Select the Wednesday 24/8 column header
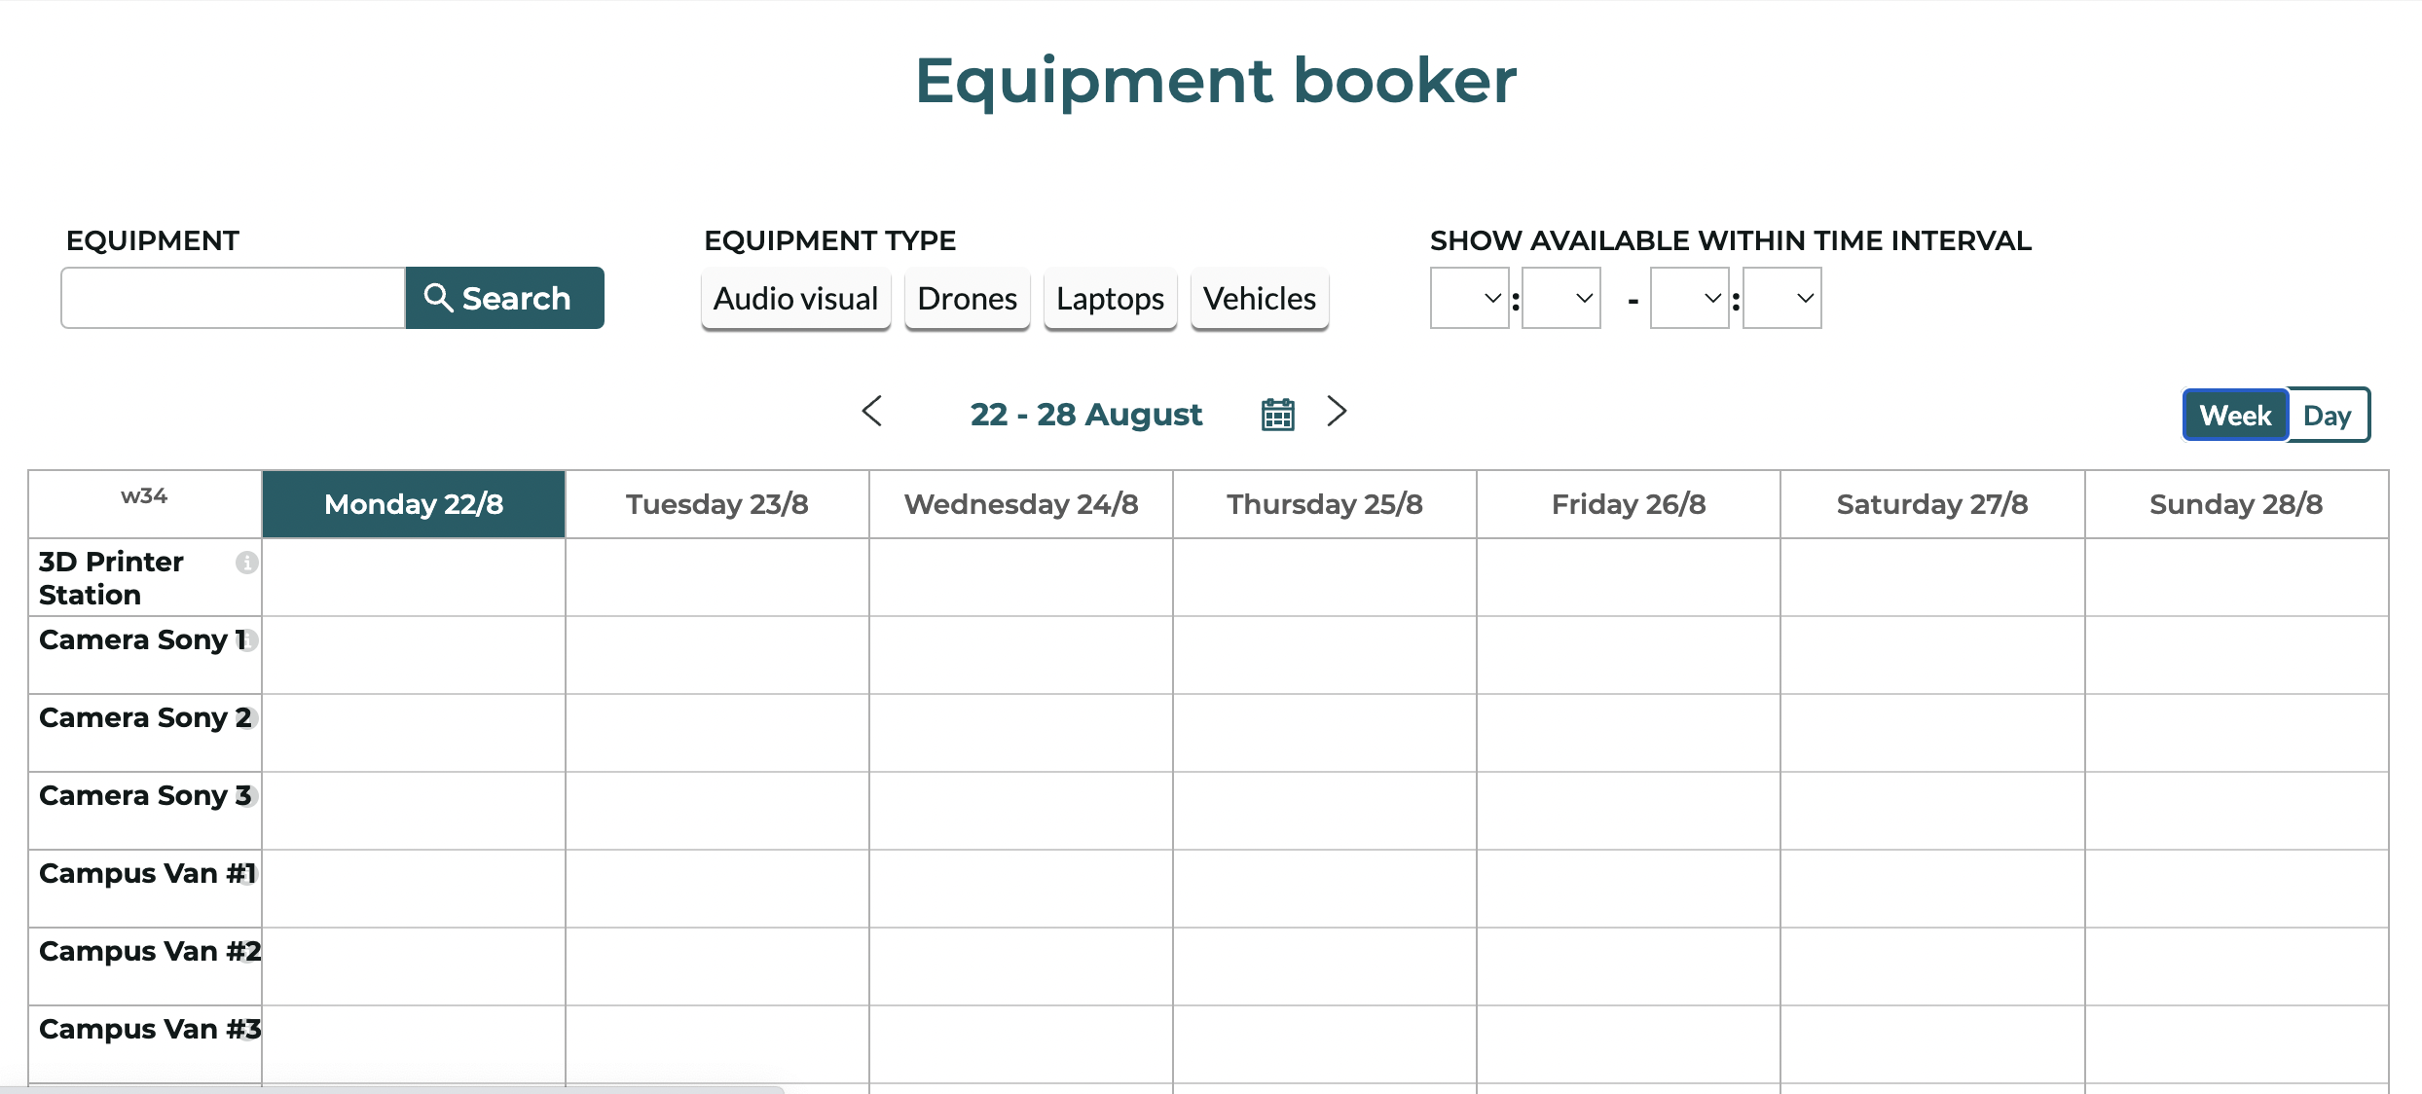Screen dimensions: 2422x1094 pos(1021,504)
